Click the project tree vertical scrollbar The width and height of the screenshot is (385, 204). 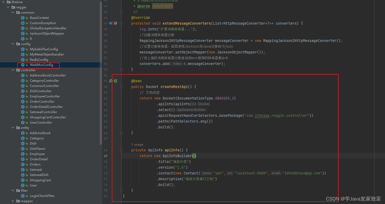click(x=101, y=73)
